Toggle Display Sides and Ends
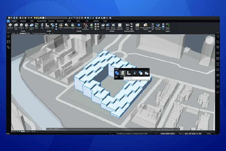Screen dimensions: 226x151 158,27
